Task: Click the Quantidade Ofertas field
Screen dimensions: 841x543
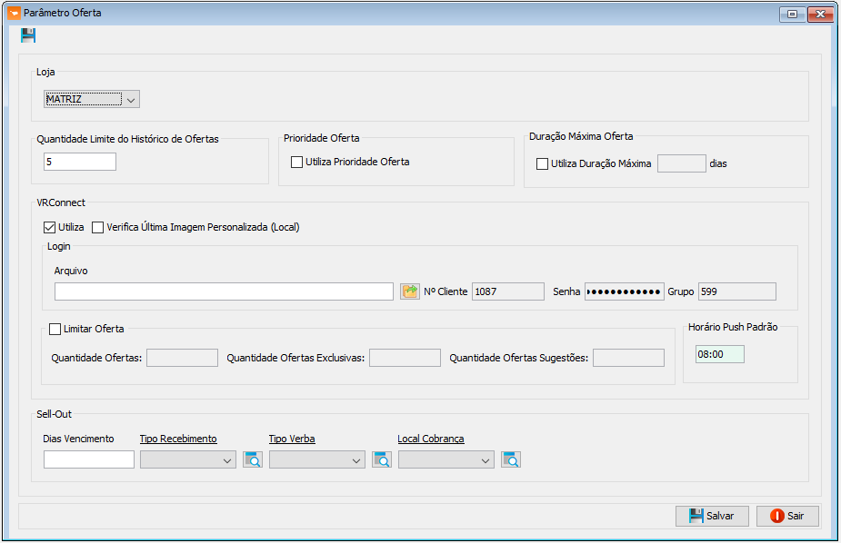Action: [x=183, y=358]
